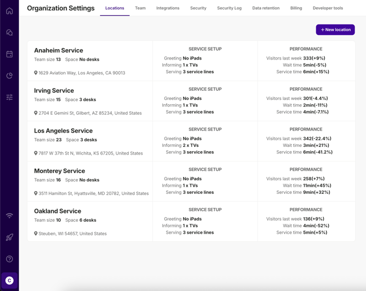This screenshot has width=366, height=291.
Task: Open the home icon in sidebar
Action: pos(9,11)
